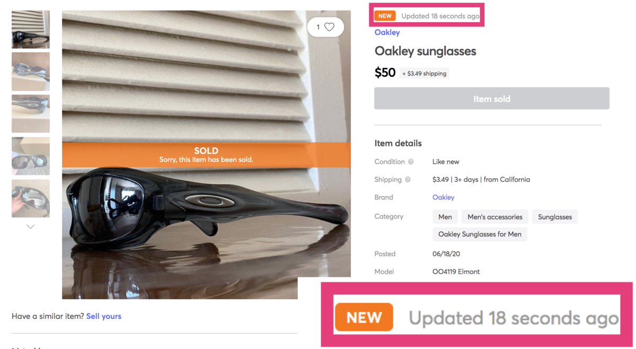Open Oakley link in Brand row

[443, 198]
